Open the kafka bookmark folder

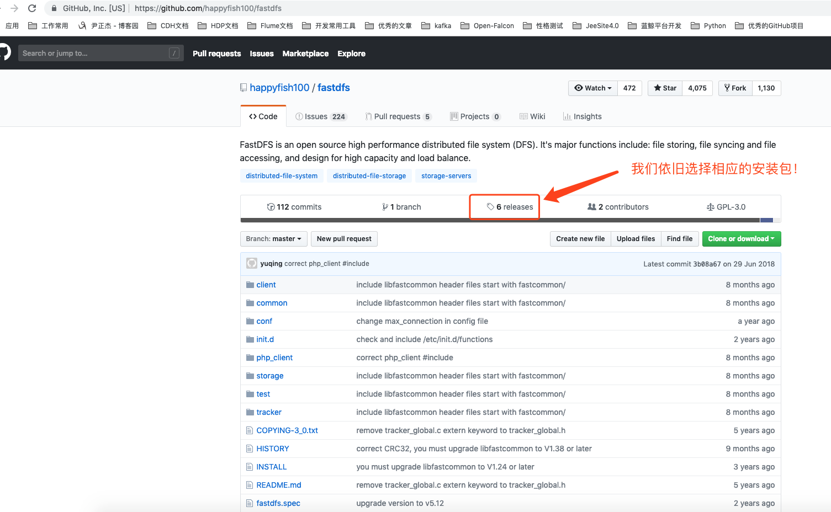[x=436, y=26]
